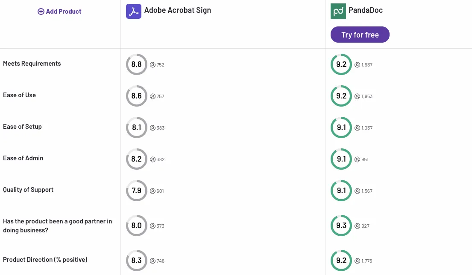The width and height of the screenshot is (472, 275).
Task: Select Adobe Acrobat Sign's 8.8 score circle
Action: click(x=136, y=64)
